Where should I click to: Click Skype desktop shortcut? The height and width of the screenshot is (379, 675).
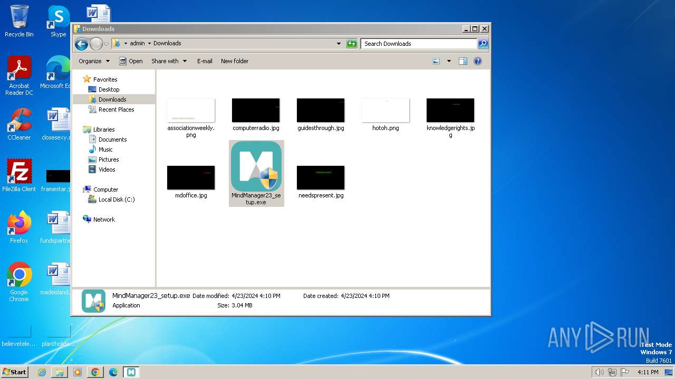coord(59,21)
